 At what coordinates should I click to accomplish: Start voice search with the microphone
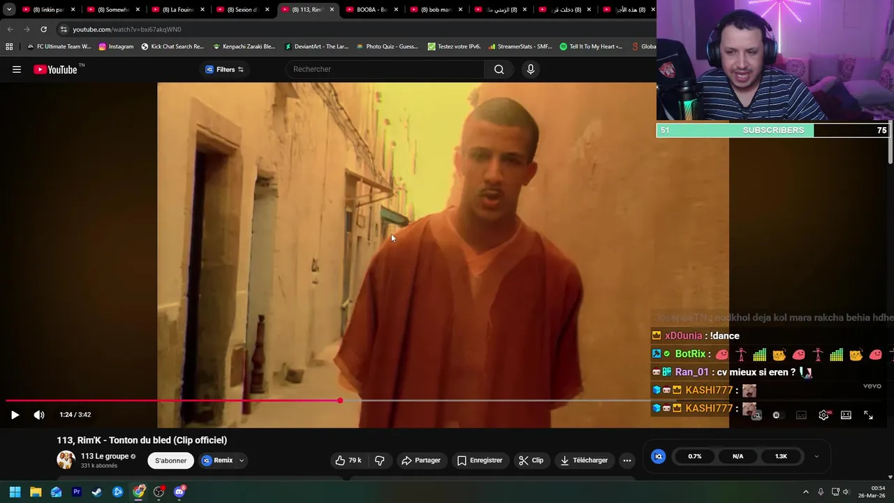coord(530,69)
